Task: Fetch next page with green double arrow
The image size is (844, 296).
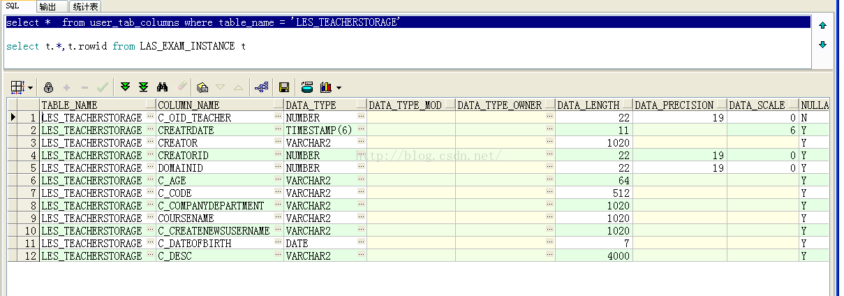Action: coord(126,87)
